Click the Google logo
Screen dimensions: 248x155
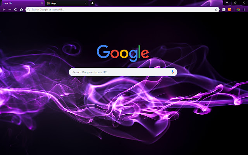click(123, 53)
